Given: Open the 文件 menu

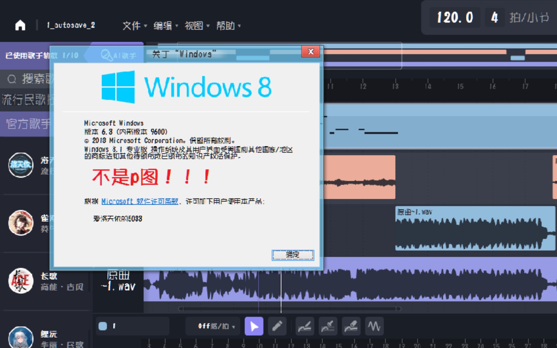Looking at the screenshot, I should click(x=134, y=25).
